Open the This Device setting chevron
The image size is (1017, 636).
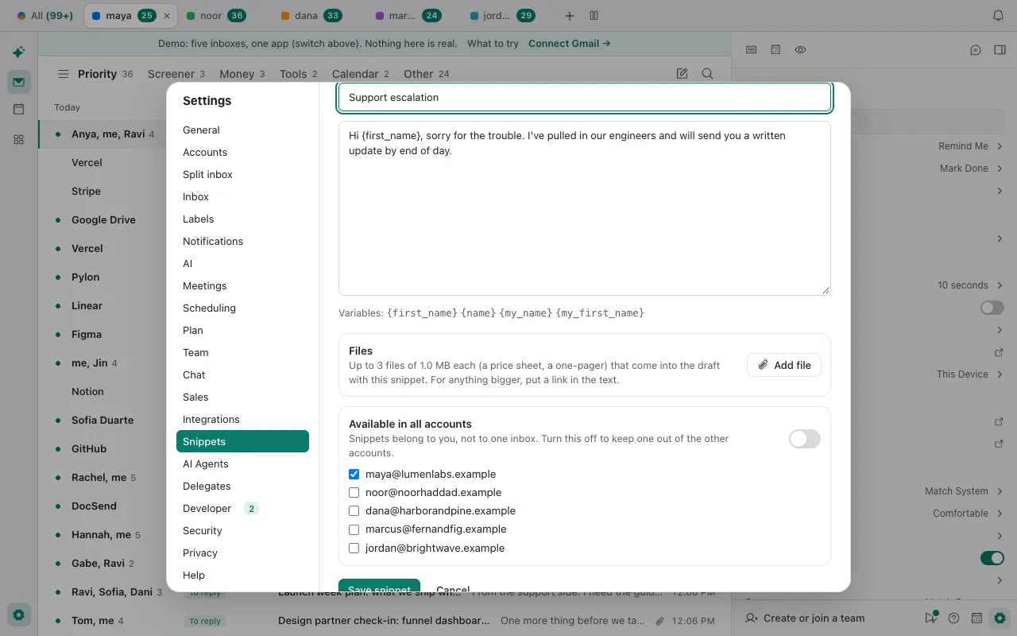[x=1000, y=374]
